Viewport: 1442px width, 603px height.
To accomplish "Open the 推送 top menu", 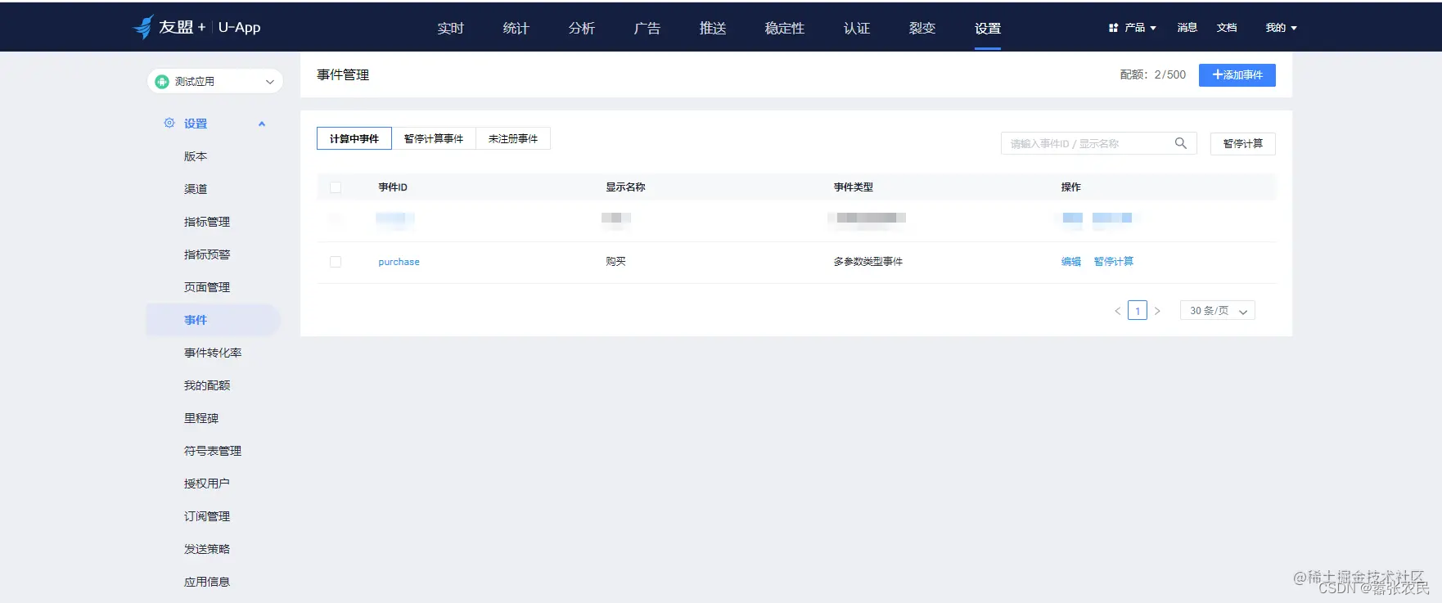I will pyautogui.click(x=712, y=28).
